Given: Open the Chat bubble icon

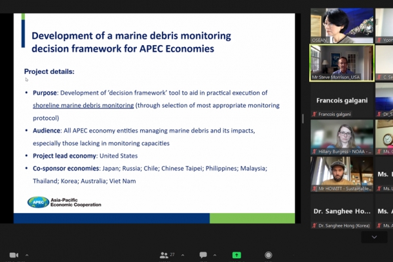Looking at the screenshot, I should 203,255.
